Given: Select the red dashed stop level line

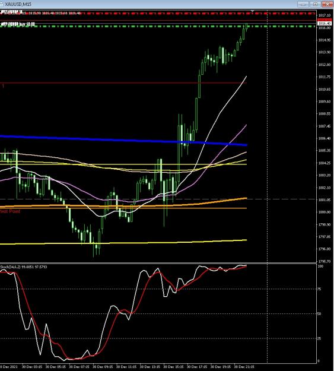Looking at the screenshot, I should pyautogui.click(x=158, y=13).
